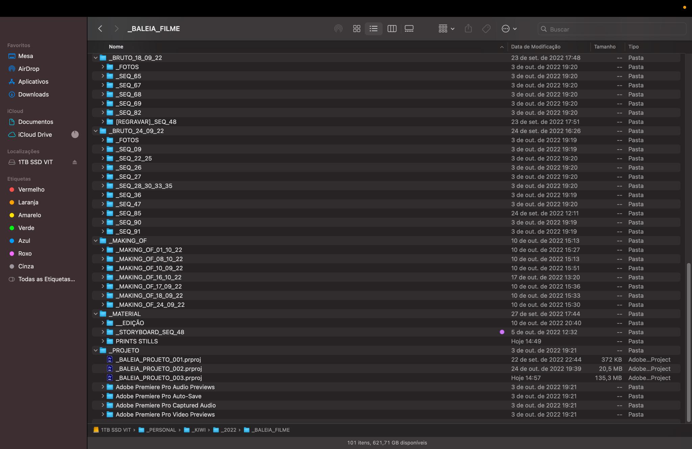The image size is (692, 449).
Task: Switch to gallery view
Action: [409, 29]
